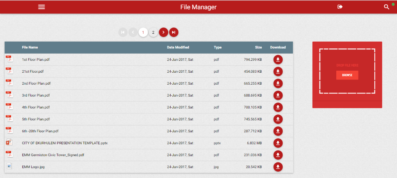Download 4th Floor Plan.pdf
This screenshot has height=178, width=397.
278,107
